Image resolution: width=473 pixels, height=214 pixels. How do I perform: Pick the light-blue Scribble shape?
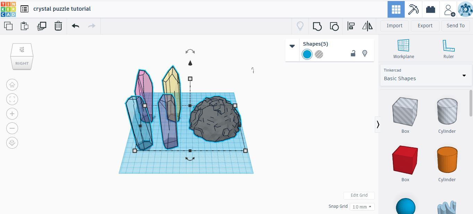(x=447, y=207)
